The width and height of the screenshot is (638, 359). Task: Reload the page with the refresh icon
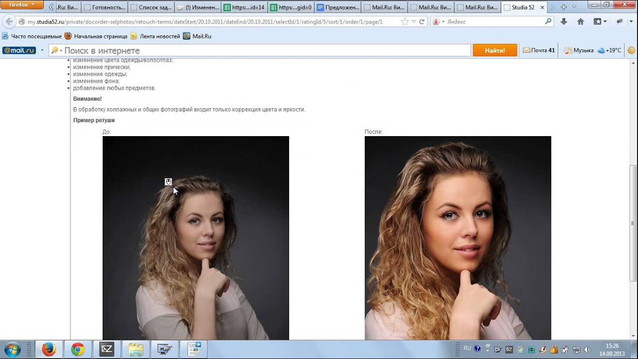tap(422, 22)
